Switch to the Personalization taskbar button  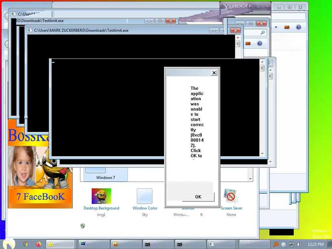pyautogui.click(x=94, y=244)
